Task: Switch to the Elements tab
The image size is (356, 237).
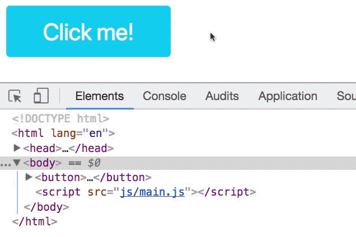Action: click(x=99, y=96)
